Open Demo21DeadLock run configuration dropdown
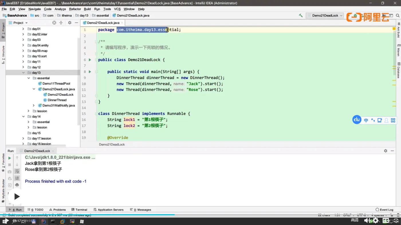Screen dimensions: 401x225 click(x=325, y=15)
